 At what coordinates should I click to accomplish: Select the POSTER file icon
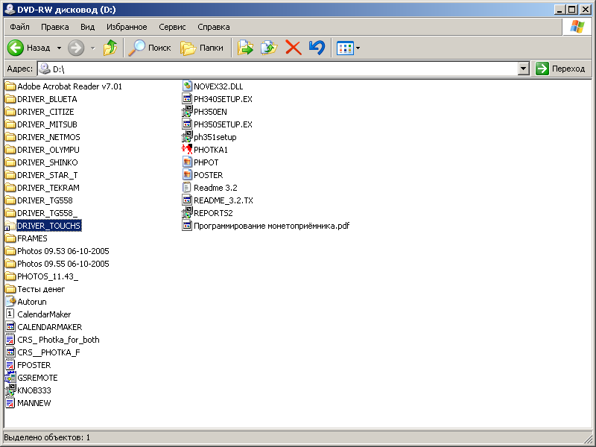tap(187, 175)
